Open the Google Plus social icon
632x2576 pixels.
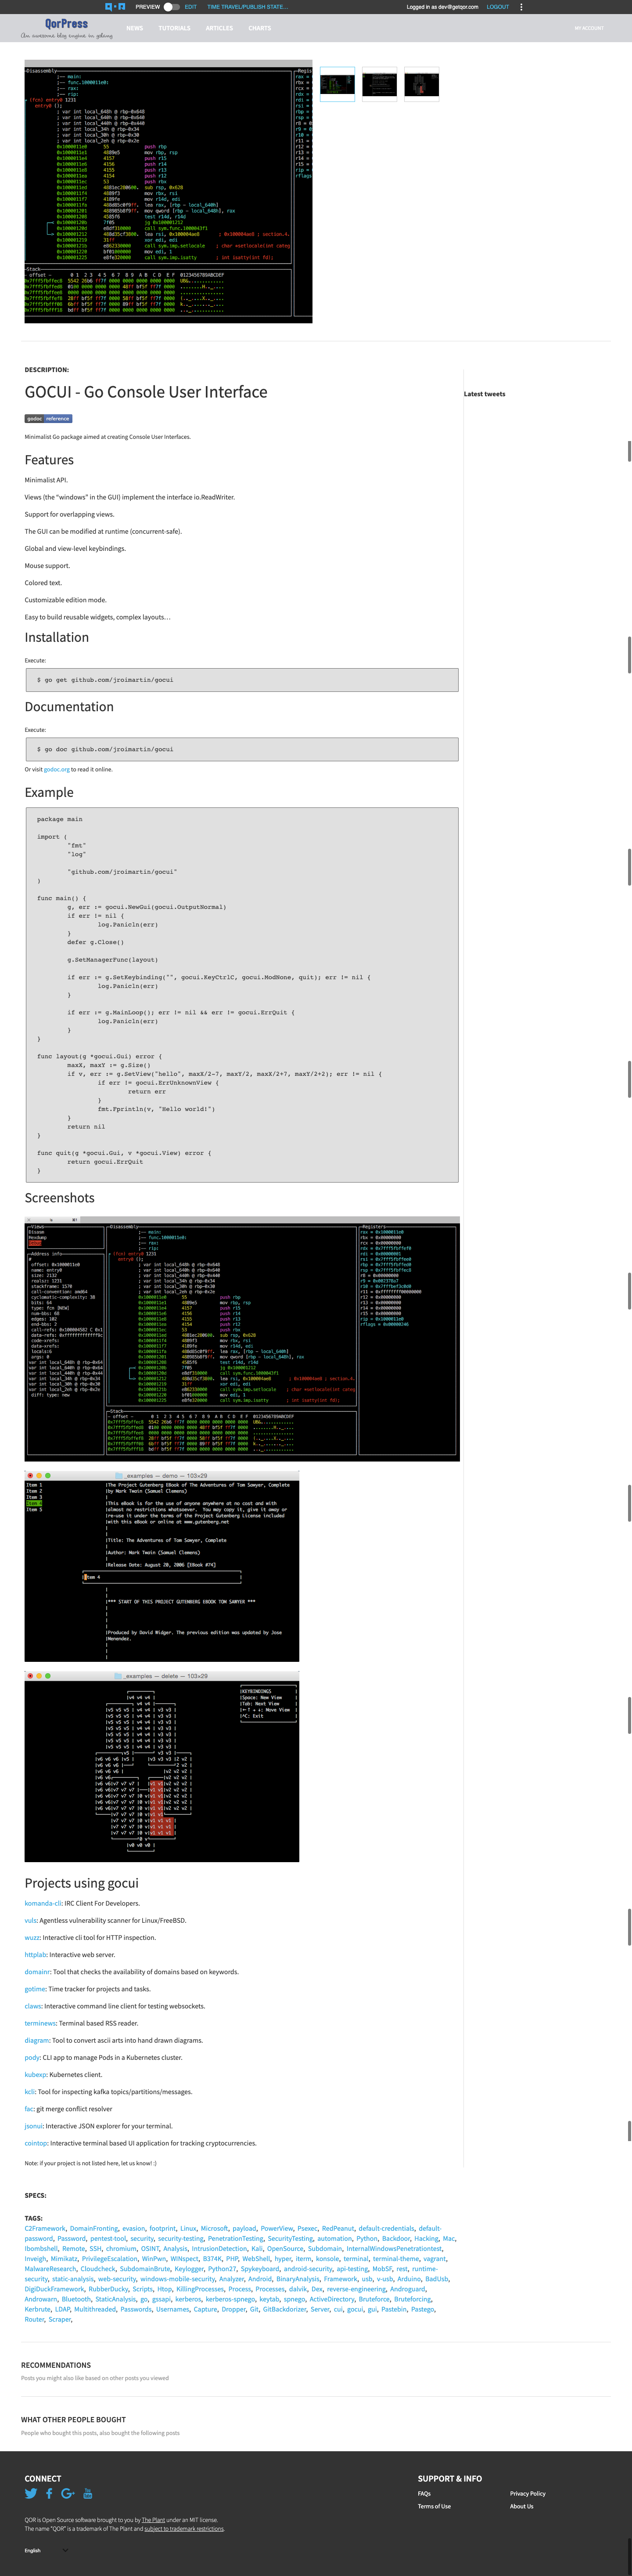[68, 2493]
